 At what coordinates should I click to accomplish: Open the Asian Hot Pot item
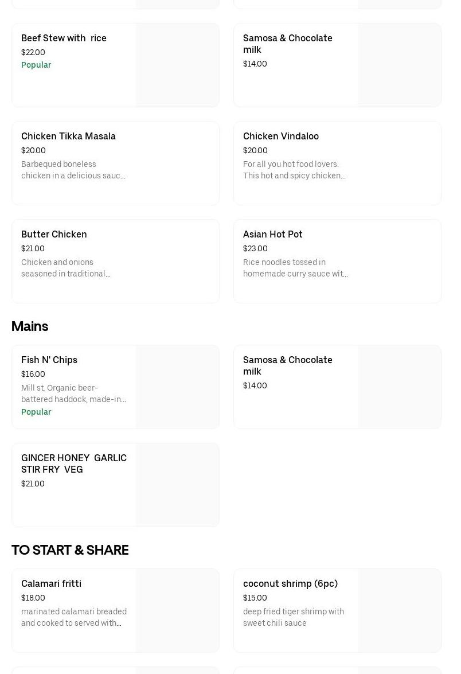[x=273, y=235]
